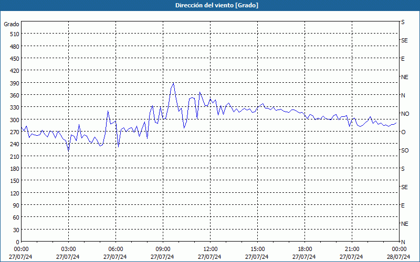Viewport: 420px width, 262px height.
Task: Select the 18:00 time axis label
Action: coord(305,249)
